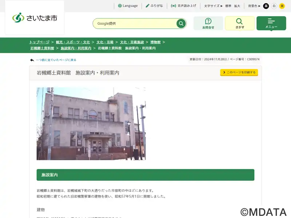
Task: Click the sound wave icon beside 音声読み上げ
Action: pos(174,6)
